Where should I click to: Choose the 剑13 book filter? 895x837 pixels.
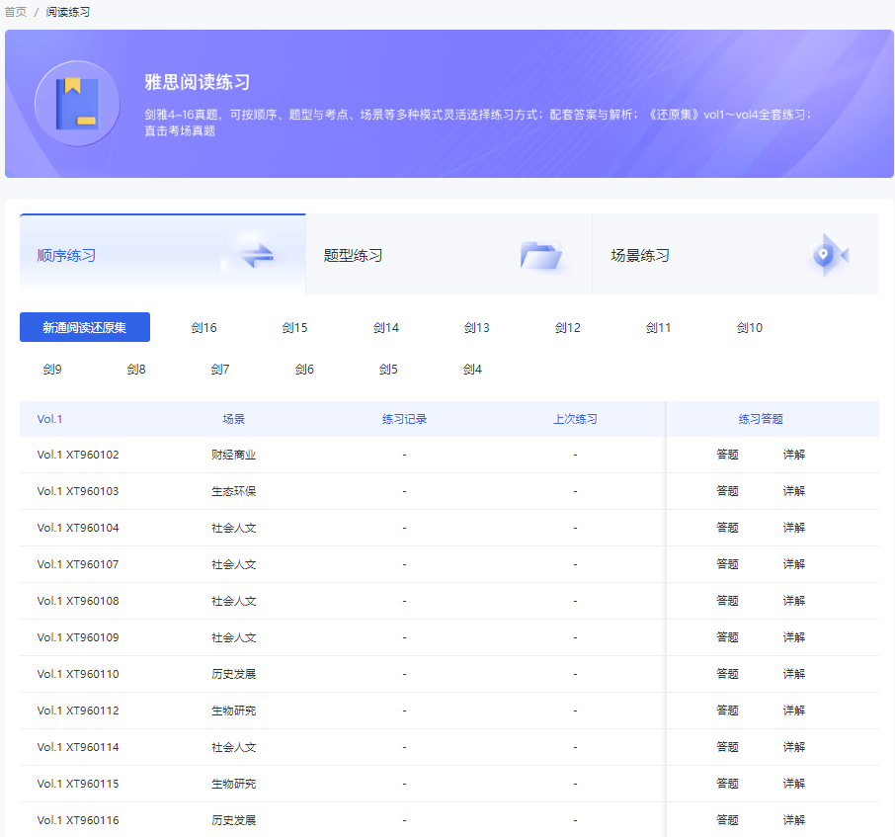coord(476,328)
